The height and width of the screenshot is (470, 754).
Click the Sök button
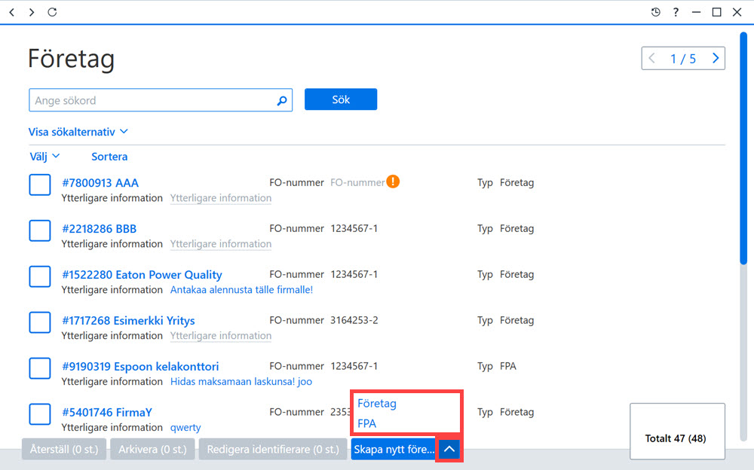341,99
